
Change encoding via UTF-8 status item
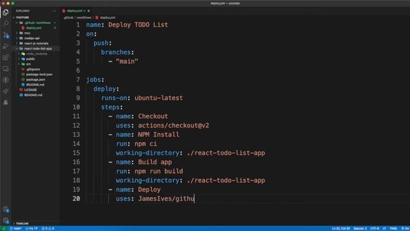374,228
